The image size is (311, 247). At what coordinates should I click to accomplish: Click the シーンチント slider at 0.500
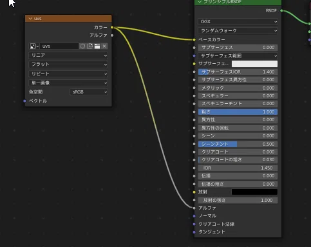click(x=238, y=144)
